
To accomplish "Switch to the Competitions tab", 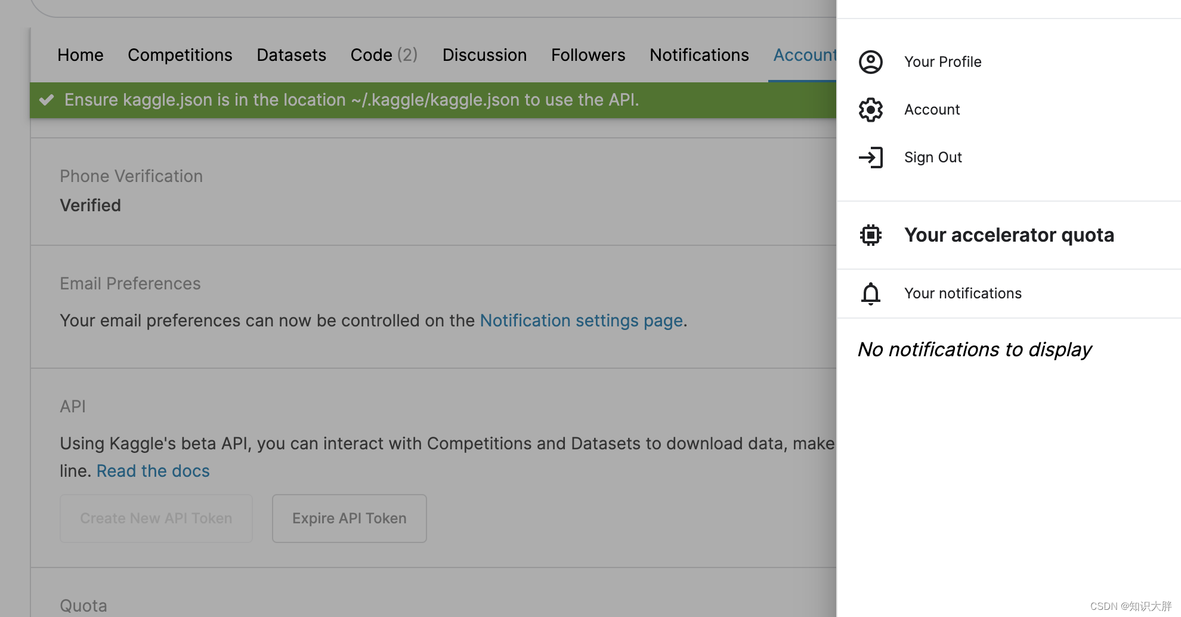I will (180, 55).
